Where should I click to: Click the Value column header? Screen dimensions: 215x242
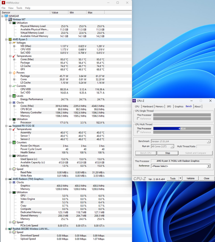point(59,12)
